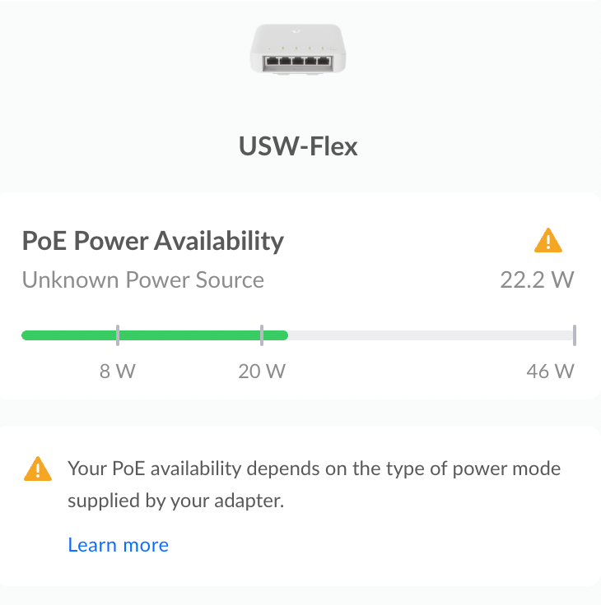Select the 8 W tick marker on the bar
The width and height of the screenshot is (601, 605).
[118, 335]
